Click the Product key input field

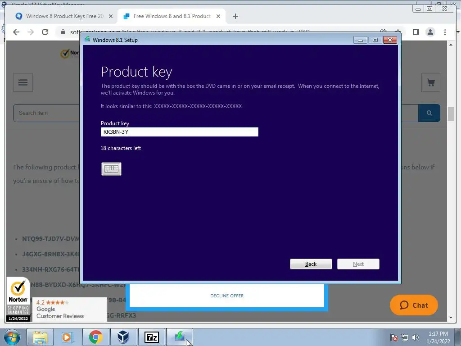point(179,132)
